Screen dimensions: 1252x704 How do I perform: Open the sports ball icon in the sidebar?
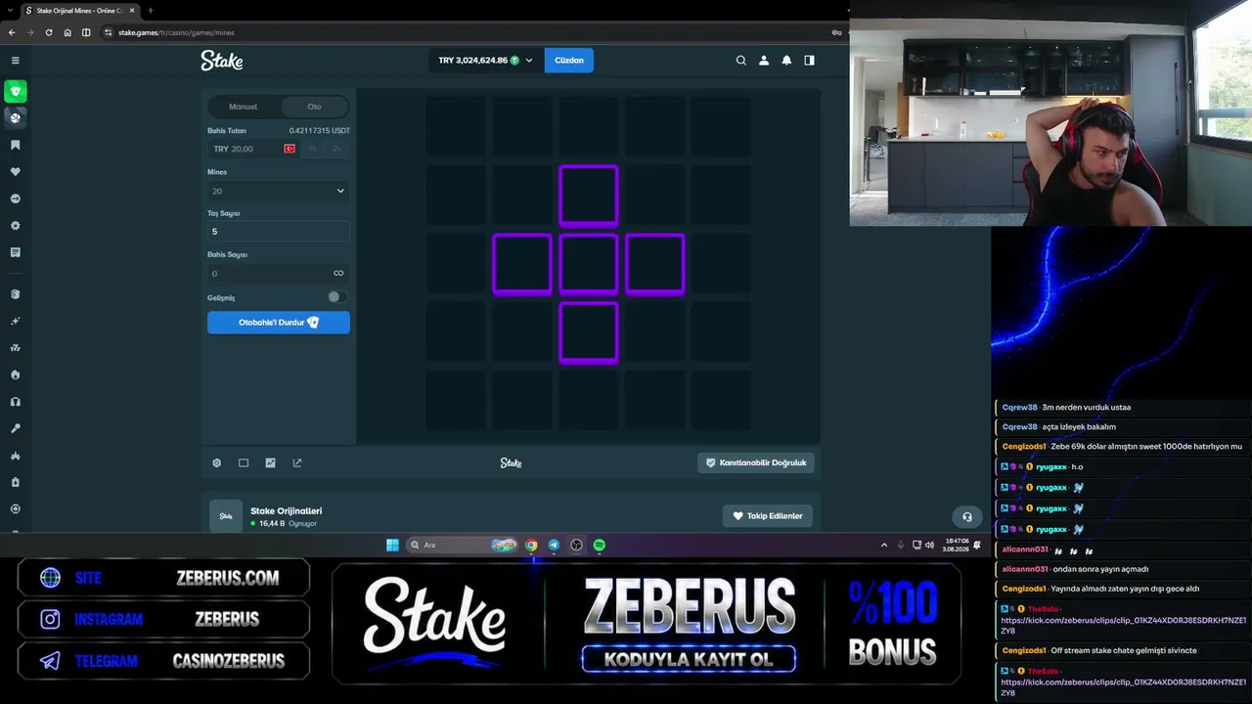(15, 117)
